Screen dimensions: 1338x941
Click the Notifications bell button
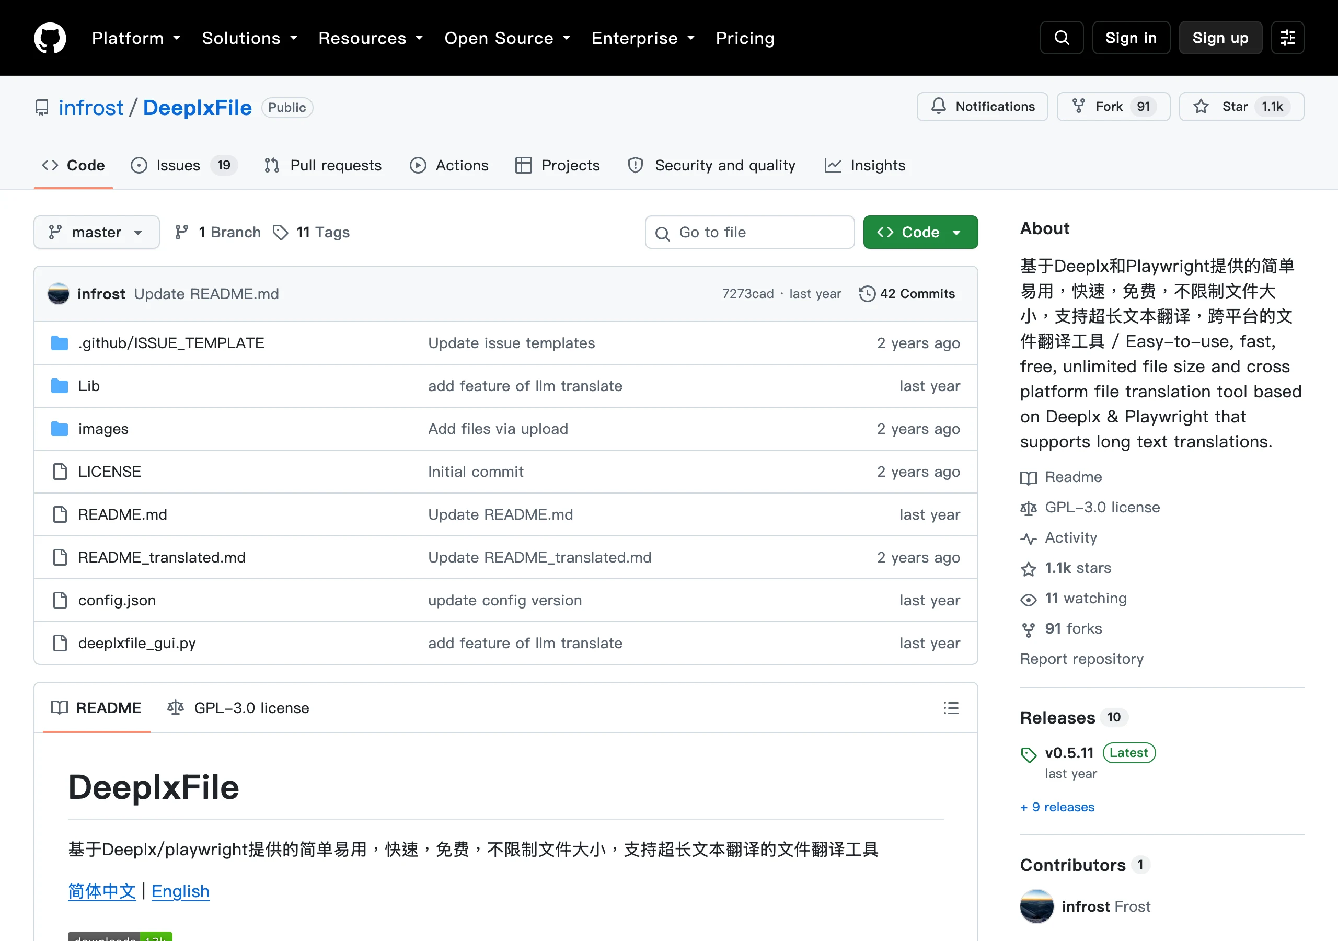(982, 107)
